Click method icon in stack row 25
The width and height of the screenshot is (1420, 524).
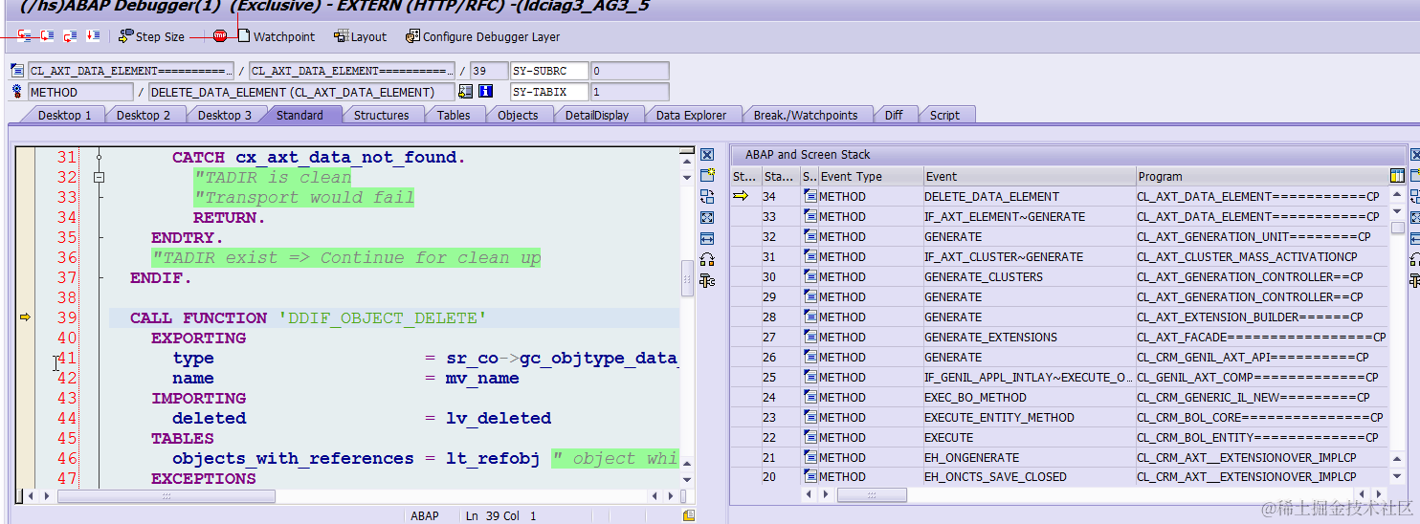point(810,377)
